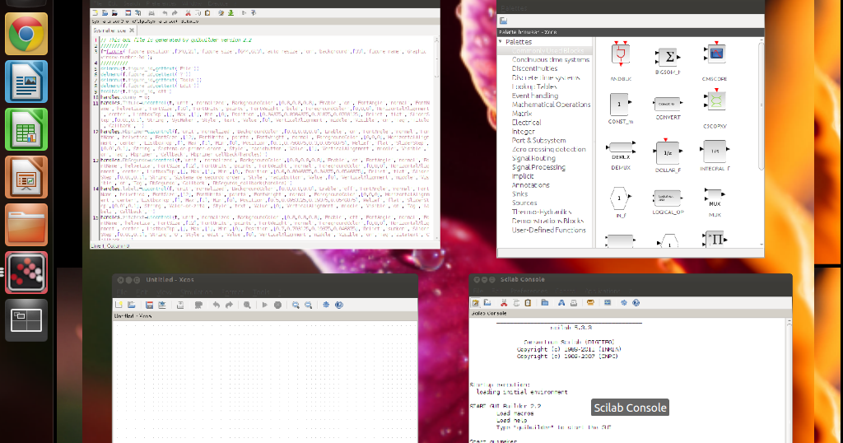Open Port & Subsystem palette category
Image resolution: width=843 pixels, height=443 pixels.
pyautogui.click(x=538, y=140)
